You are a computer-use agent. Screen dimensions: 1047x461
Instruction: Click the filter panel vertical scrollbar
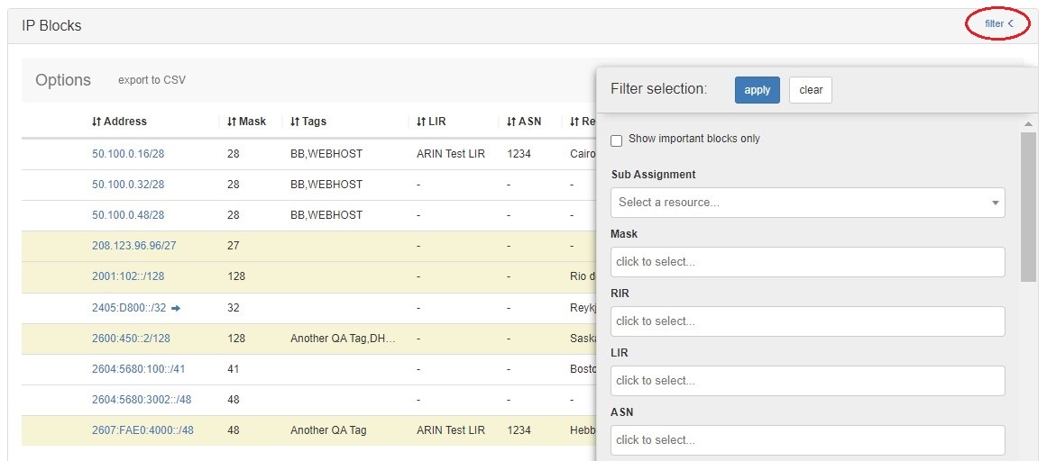point(1028,207)
